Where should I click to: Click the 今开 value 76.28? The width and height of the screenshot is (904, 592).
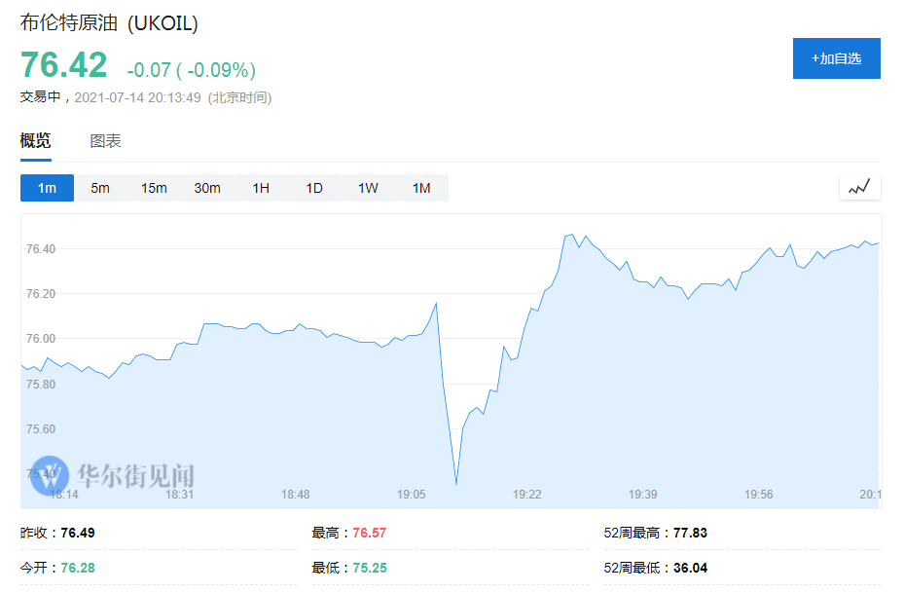[x=78, y=568]
